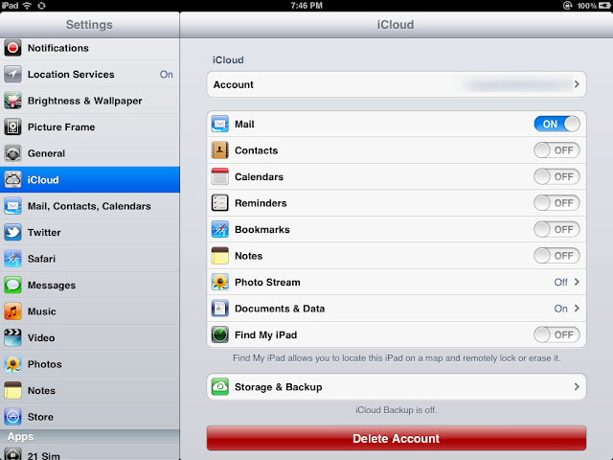Image resolution: width=613 pixels, height=460 pixels.
Task: Tap the Documents & Data label
Action: pos(280,309)
